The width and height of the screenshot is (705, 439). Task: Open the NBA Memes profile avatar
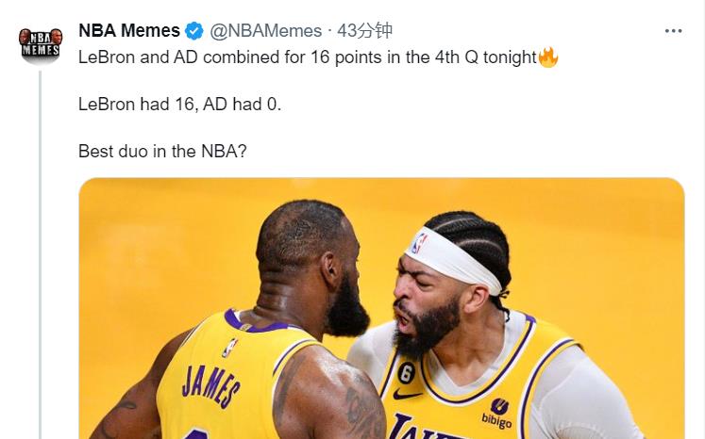41,45
